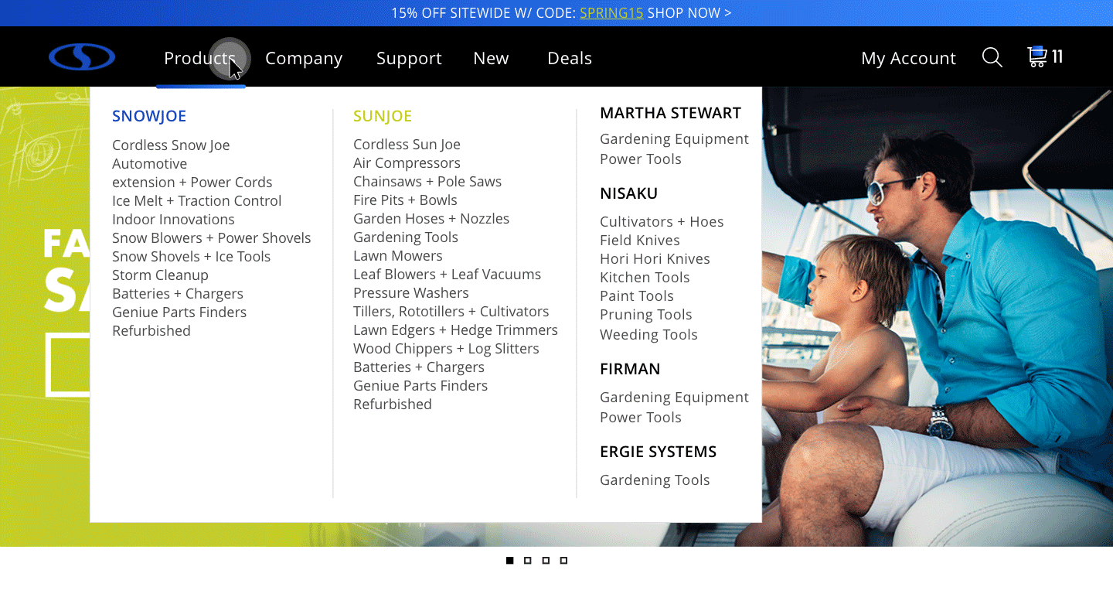Viewport: 1113px width, 594px height.
Task: Open the shopping cart icon
Action: tap(1037, 56)
